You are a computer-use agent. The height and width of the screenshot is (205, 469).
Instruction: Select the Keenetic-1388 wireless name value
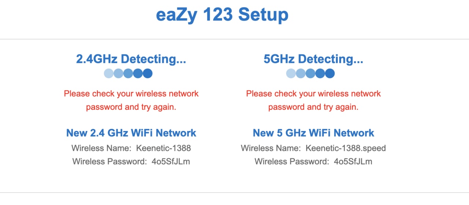pyautogui.click(x=163, y=148)
